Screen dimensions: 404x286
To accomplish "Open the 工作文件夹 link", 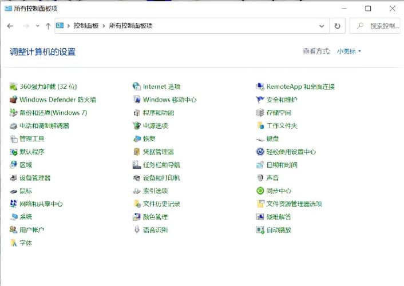I will 282,126.
